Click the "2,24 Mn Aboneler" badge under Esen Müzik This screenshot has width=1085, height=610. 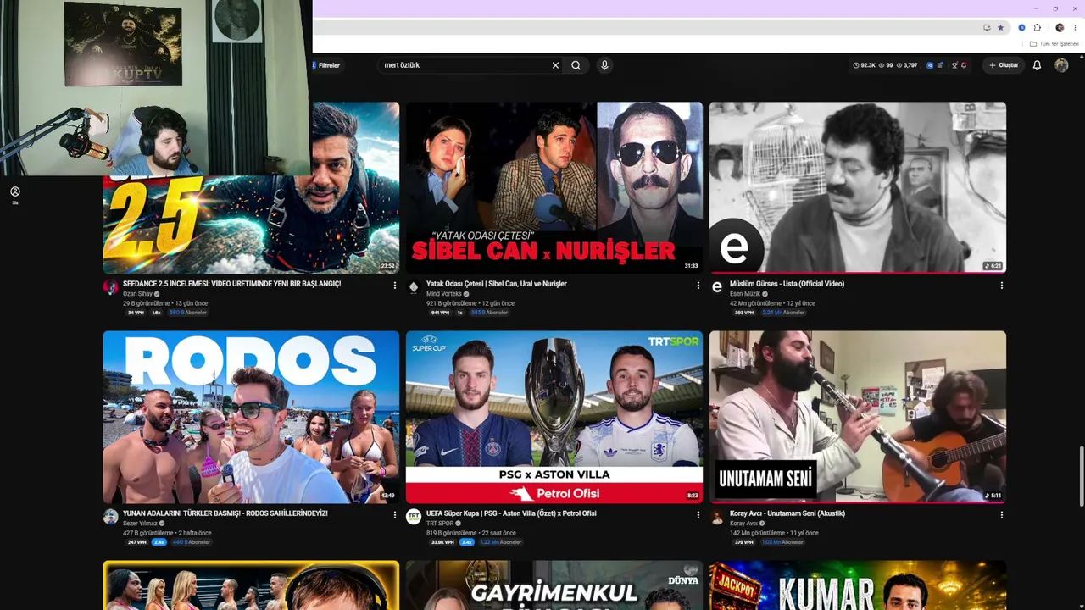(x=782, y=313)
